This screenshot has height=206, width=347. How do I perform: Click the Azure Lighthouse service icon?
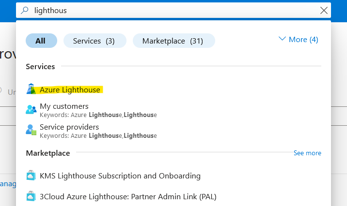click(31, 89)
